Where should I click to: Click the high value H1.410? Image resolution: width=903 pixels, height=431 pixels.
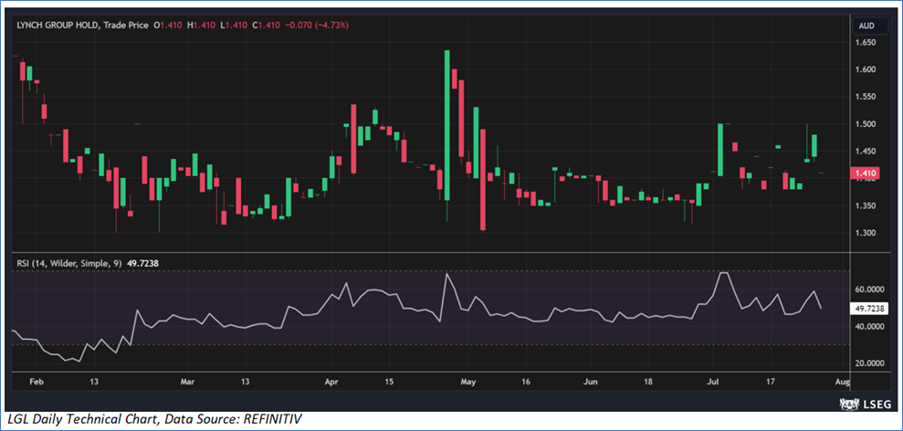(x=201, y=26)
